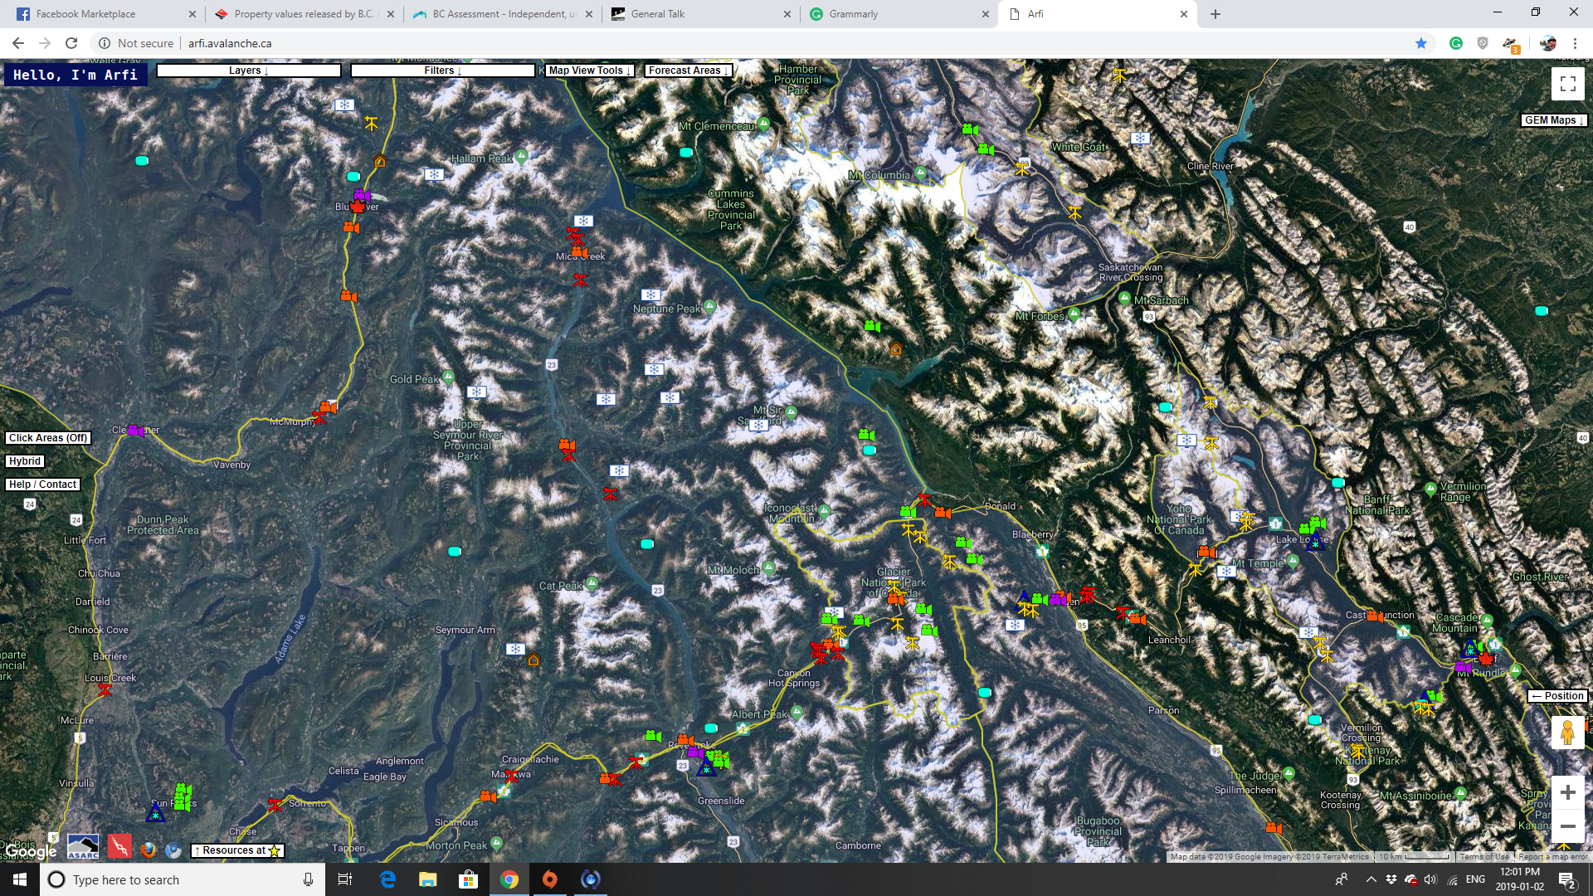Toggle the Position panel
This screenshot has width=1593, height=896.
1557,696
